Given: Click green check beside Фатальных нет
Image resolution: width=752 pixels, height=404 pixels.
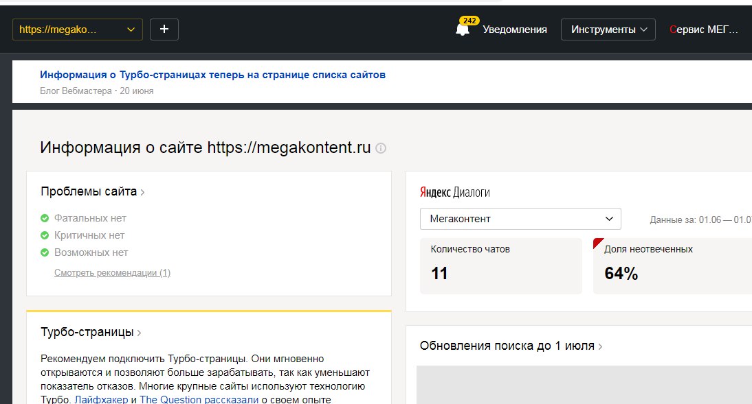Looking at the screenshot, I should pyautogui.click(x=45, y=218).
